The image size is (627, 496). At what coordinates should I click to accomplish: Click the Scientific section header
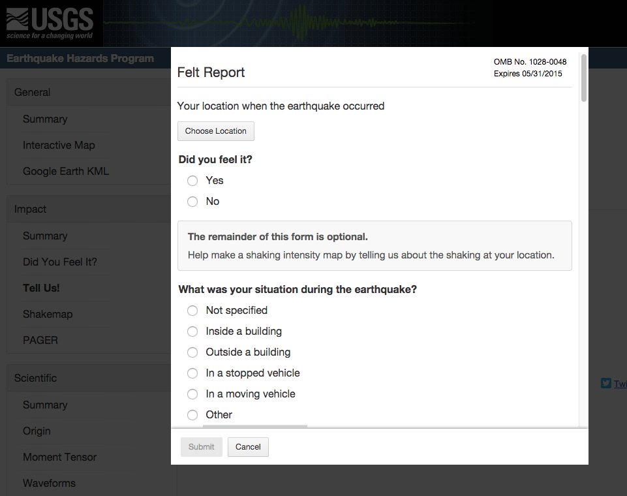[36, 378]
